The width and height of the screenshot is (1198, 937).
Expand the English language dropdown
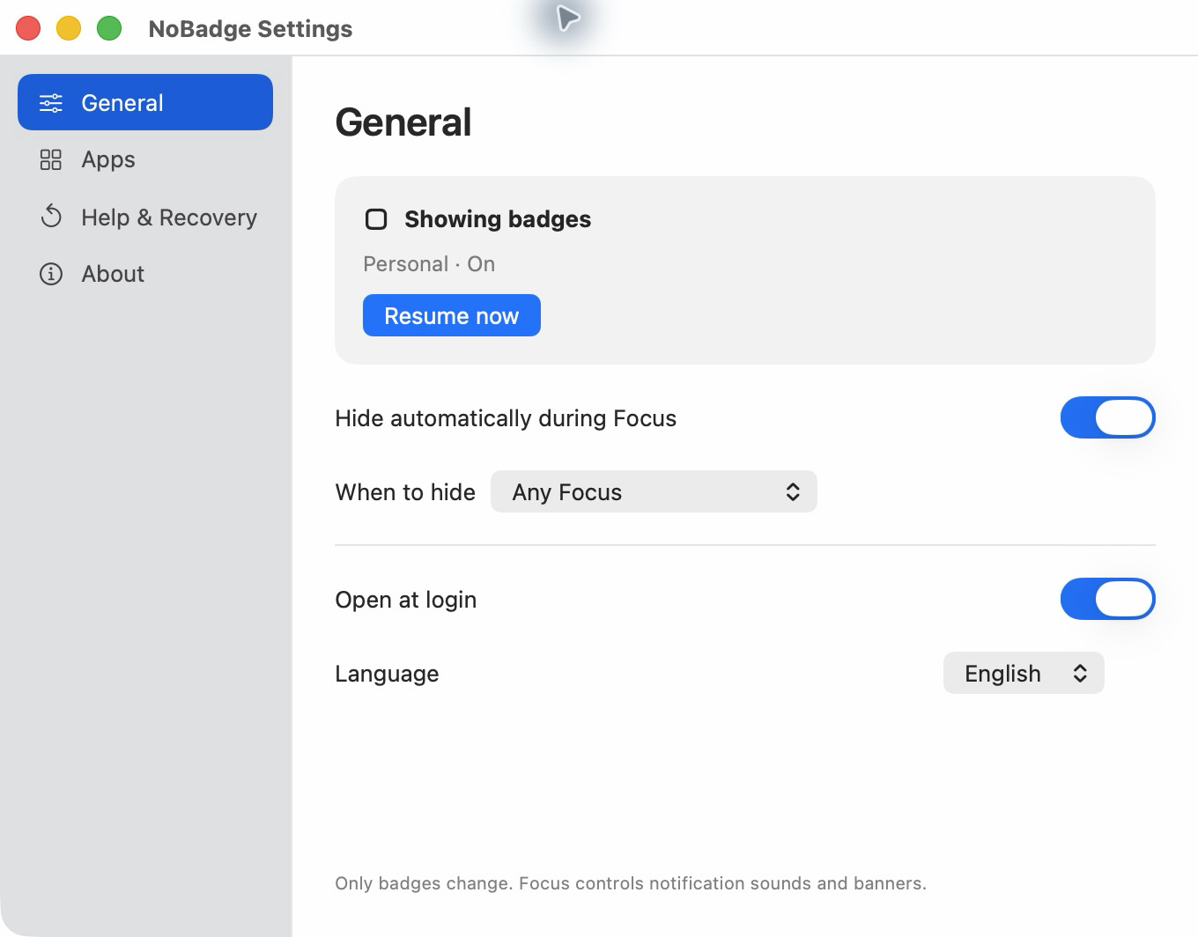1024,673
